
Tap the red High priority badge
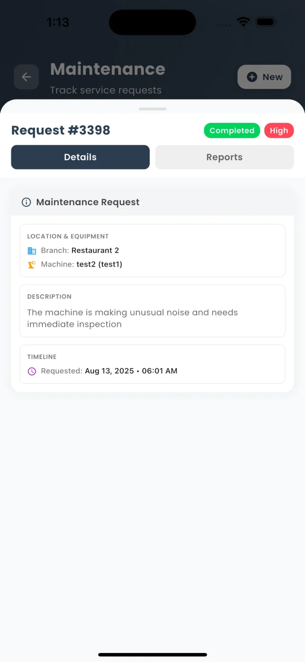click(279, 130)
